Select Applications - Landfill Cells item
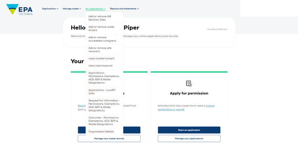This screenshot has height=143, width=298. (104, 92)
